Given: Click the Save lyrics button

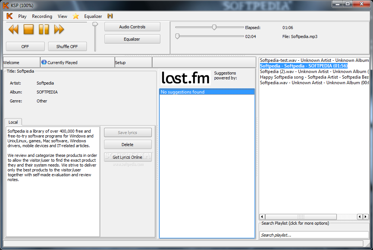Looking at the screenshot, I should pyautogui.click(x=128, y=133).
